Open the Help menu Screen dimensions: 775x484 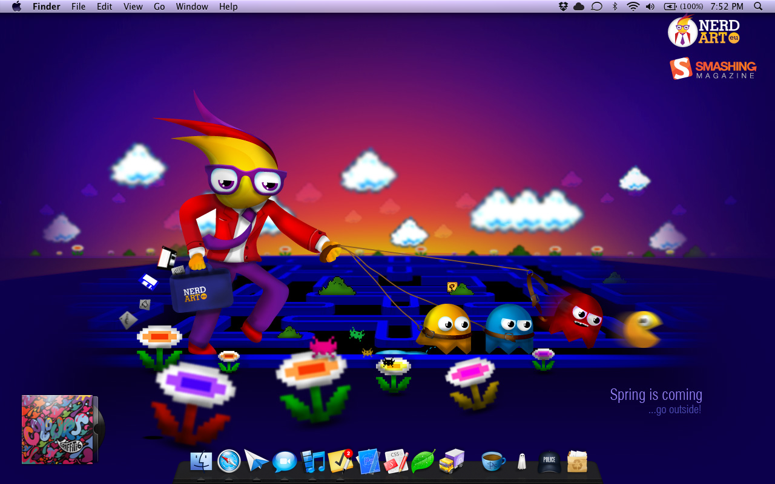(228, 7)
